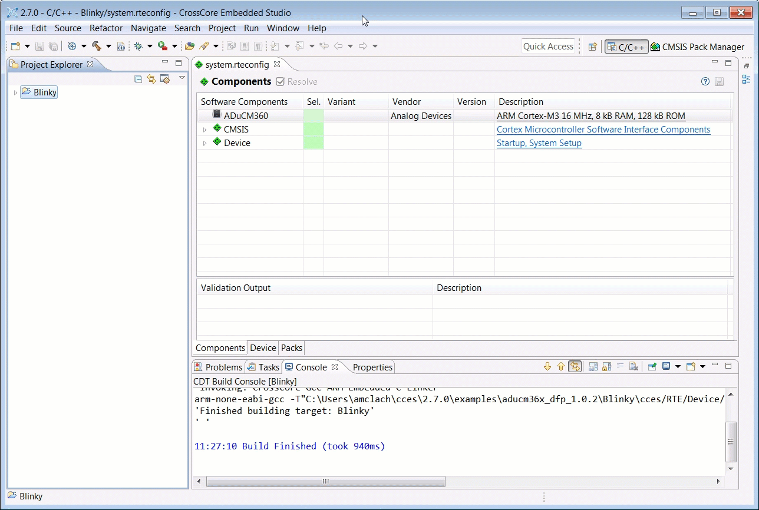
Task: Click the down arrow icon in Console
Action: (547, 366)
